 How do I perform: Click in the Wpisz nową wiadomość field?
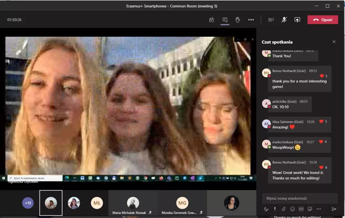300,198
